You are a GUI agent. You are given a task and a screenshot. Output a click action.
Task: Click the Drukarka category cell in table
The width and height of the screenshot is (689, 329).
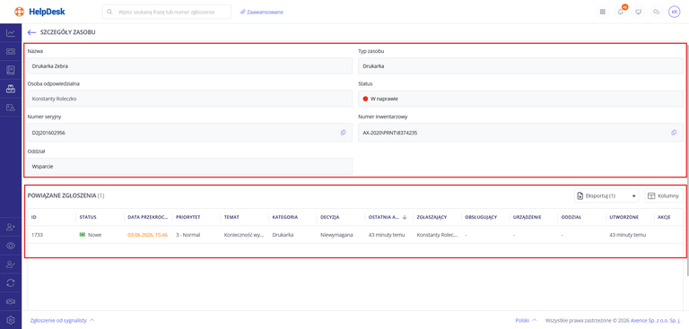283,235
